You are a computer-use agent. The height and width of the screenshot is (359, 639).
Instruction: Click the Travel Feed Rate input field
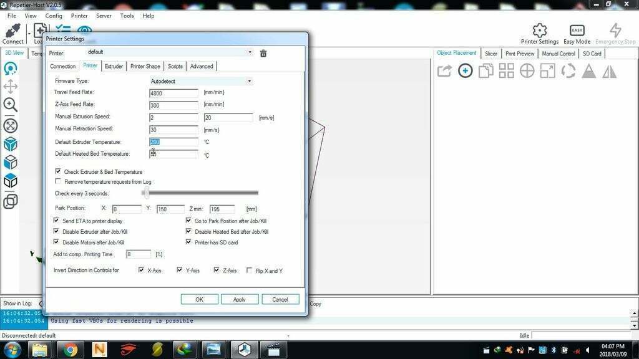pyautogui.click(x=173, y=93)
